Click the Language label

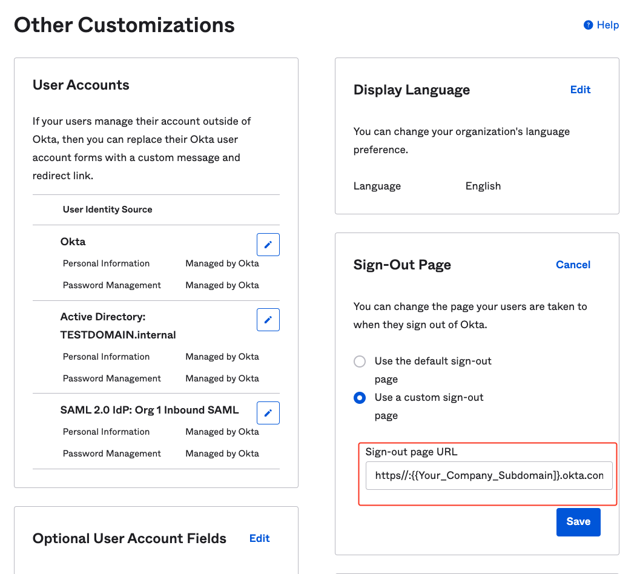pos(377,186)
